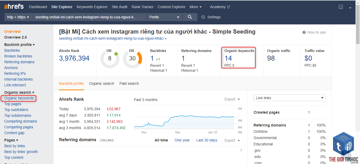Open Link intersect in sidebar
360x164 pixels.
[15, 85]
